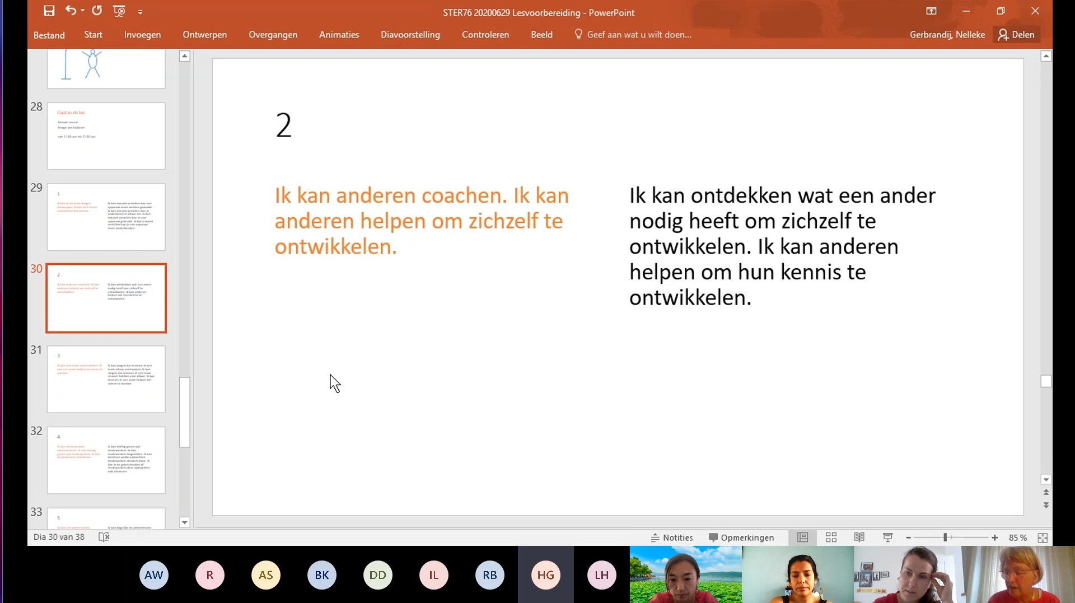Image resolution: width=1075 pixels, height=603 pixels.
Task: Click the spell check status icon
Action: (104, 537)
